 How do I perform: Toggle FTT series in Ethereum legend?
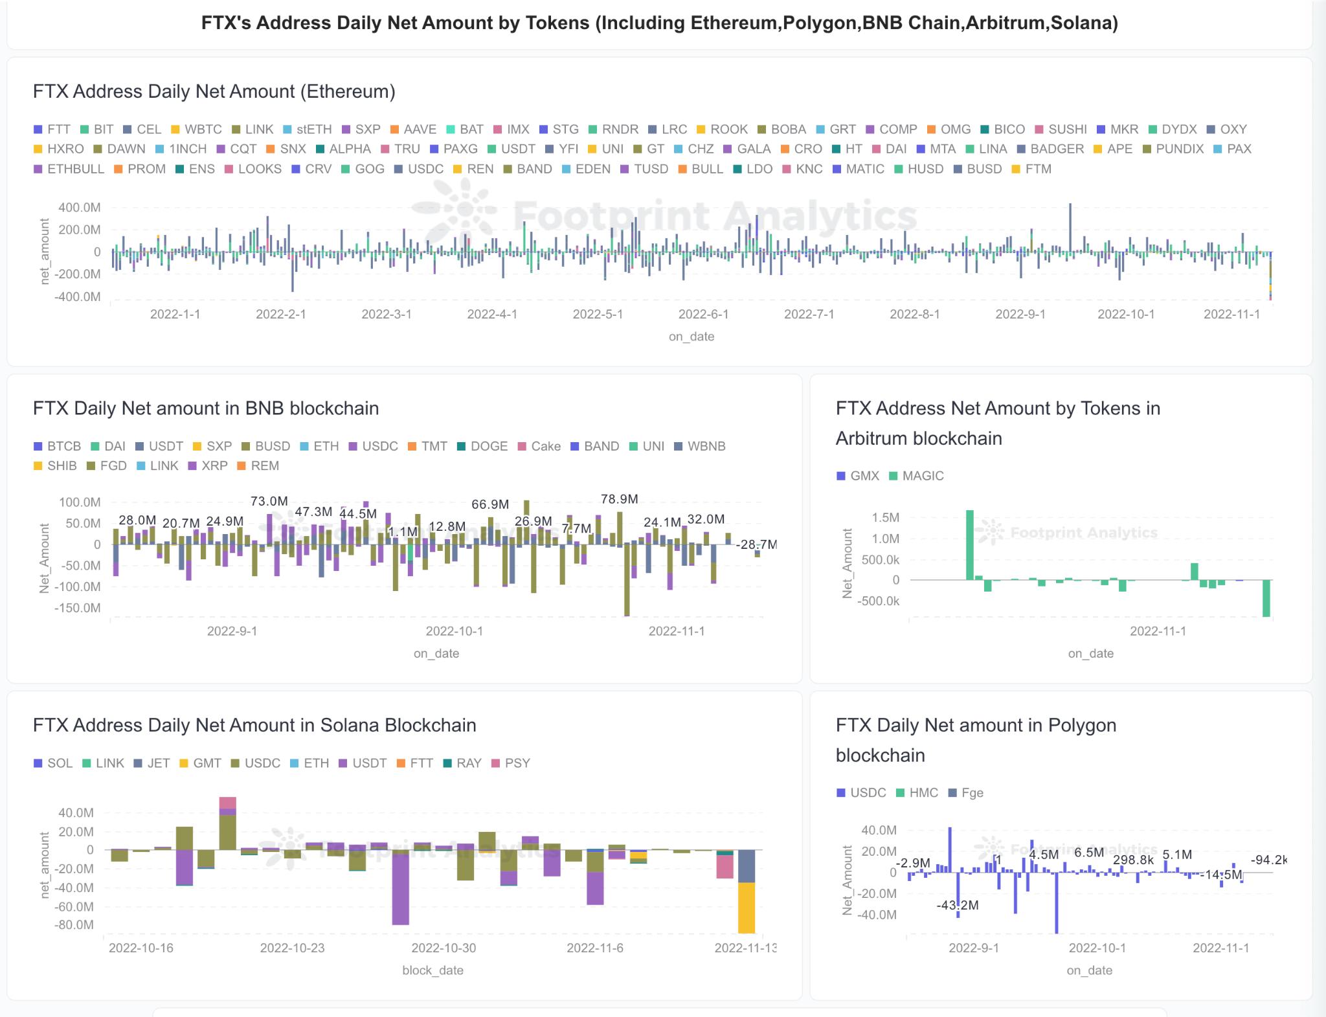[52, 129]
